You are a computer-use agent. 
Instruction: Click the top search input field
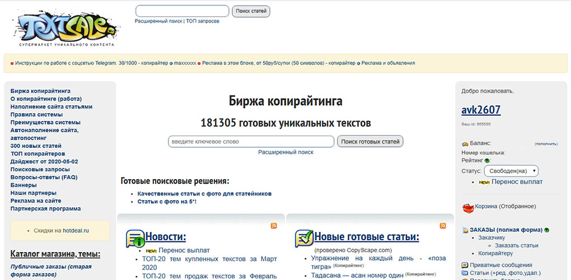[182, 11]
